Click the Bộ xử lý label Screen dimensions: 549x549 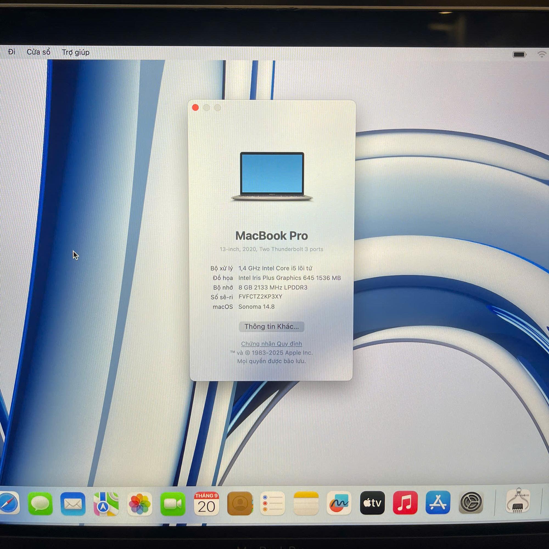click(222, 268)
